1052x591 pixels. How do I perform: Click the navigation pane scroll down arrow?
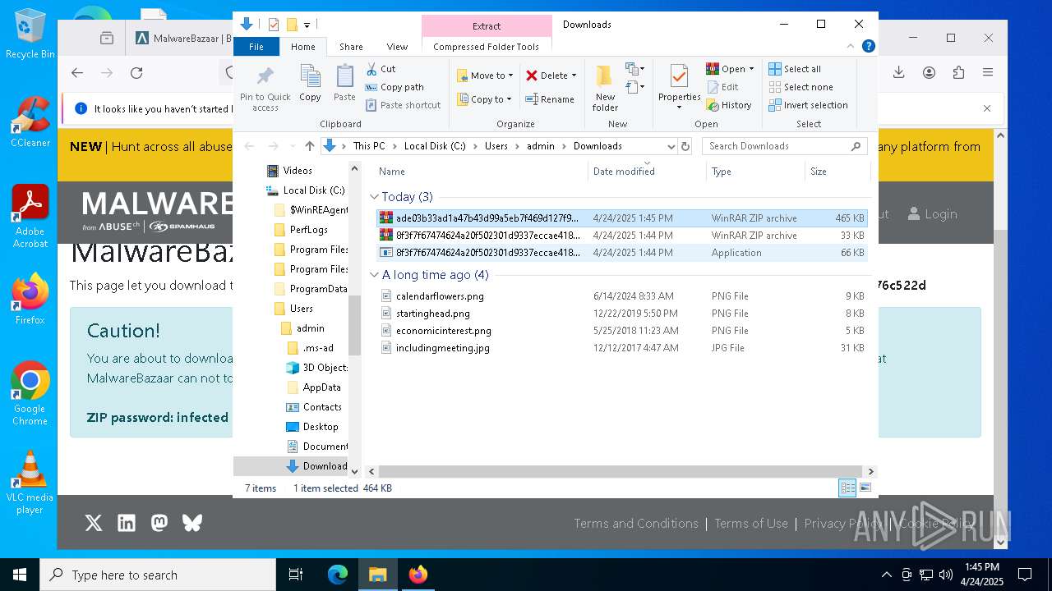(x=354, y=471)
